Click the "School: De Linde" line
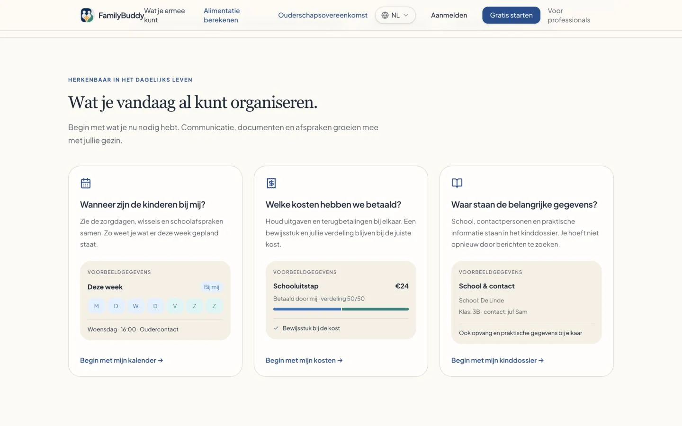 pyautogui.click(x=482, y=301)
